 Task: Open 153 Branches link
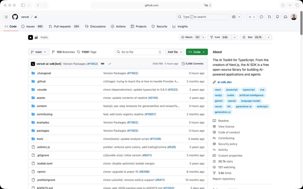(63, 52)
